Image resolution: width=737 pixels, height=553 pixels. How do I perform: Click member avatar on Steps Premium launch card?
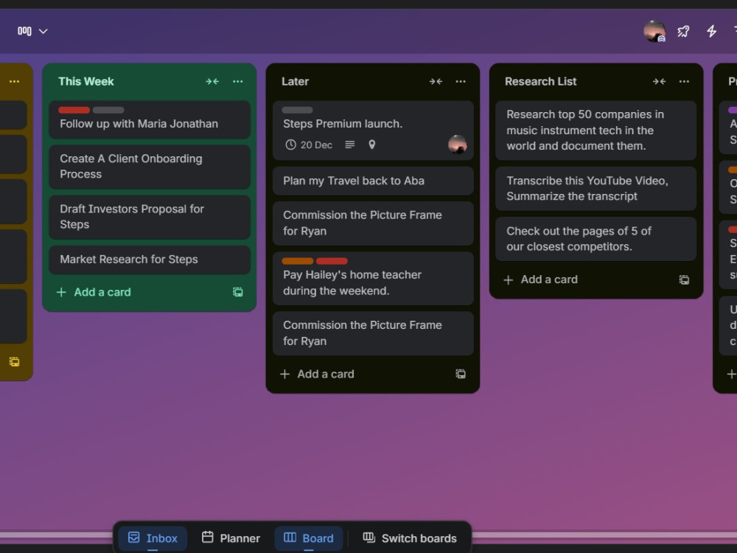point(458,145)
